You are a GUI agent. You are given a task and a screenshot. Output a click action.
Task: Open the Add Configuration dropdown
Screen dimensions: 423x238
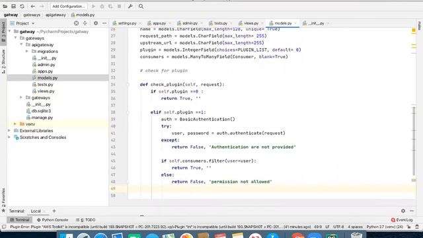68,6
